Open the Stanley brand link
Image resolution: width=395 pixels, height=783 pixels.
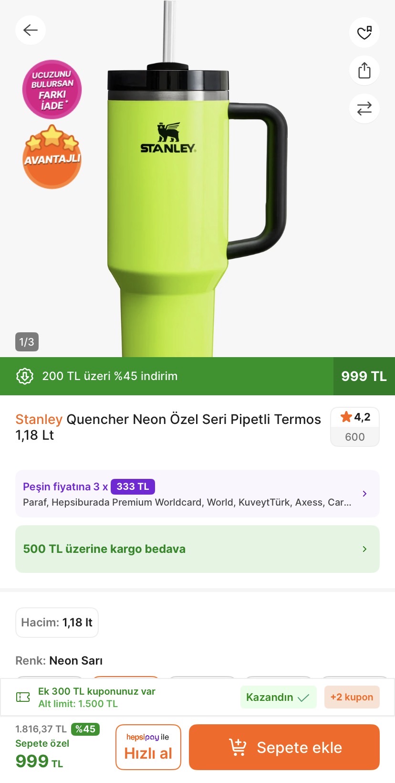39,419
